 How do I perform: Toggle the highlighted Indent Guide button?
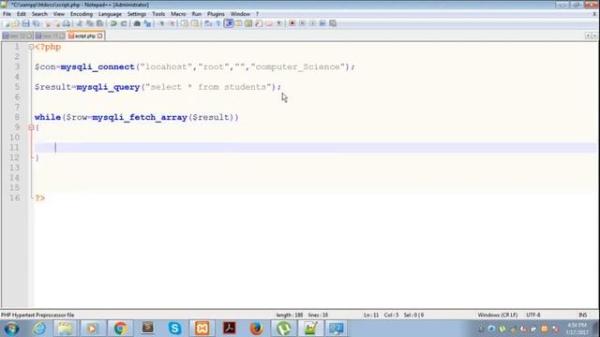click(x=229, y=23)
